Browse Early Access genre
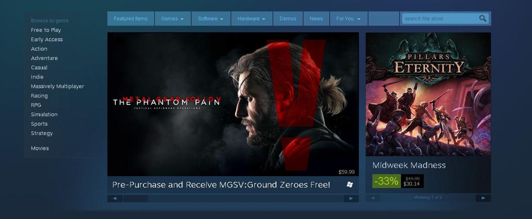532x219 pixels. 47,39
